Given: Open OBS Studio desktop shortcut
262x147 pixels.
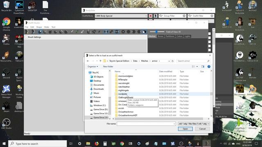Looking at the screenshot, I should 7,124.
